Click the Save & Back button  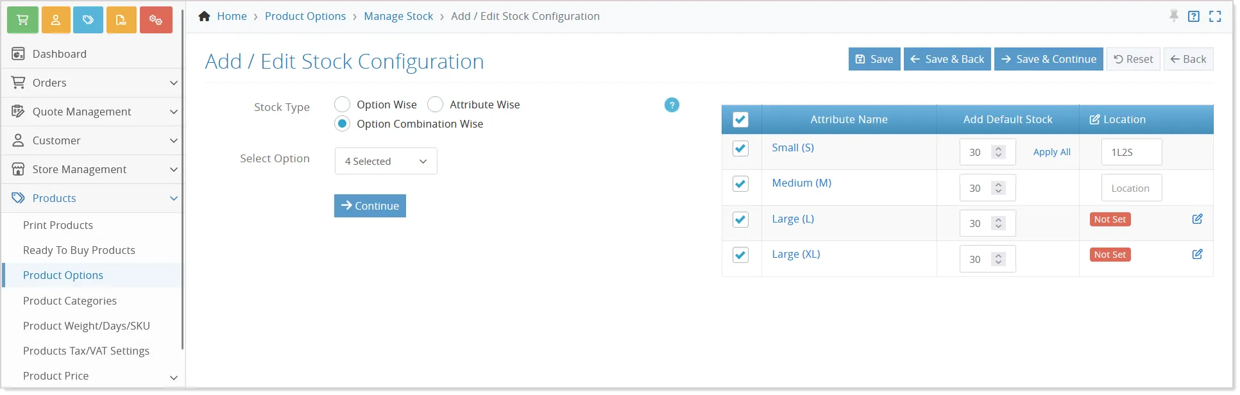(947, 59)
